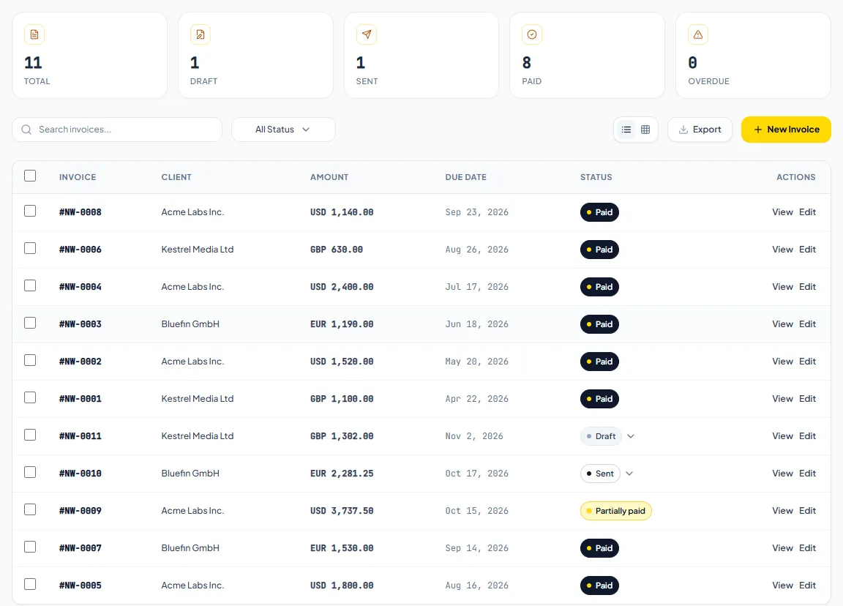Mark the checkbox for invoice #NW-0009
The image size is (843, 606).
(30, 509)
